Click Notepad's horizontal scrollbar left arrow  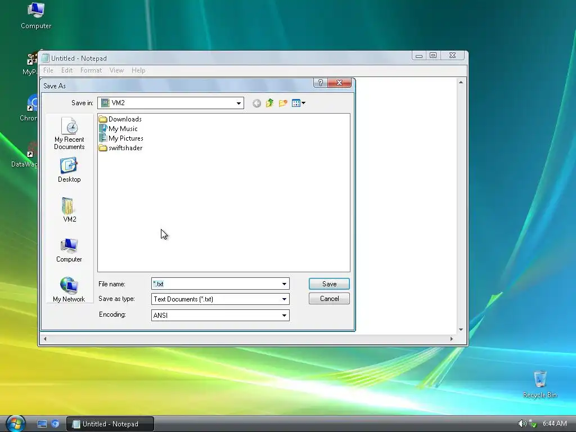coord(45,339)
